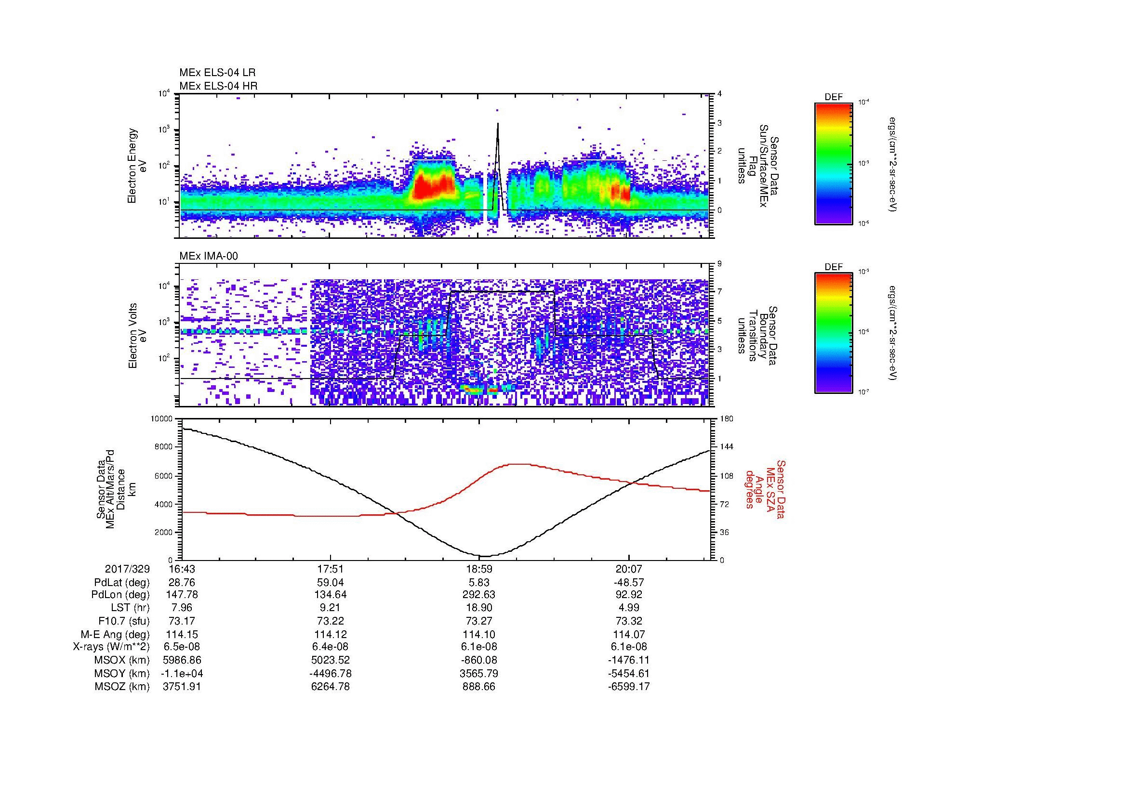This screenshot has height=796, width=1127.
Task: Click the Electron Volts eV axis label
Action: 137,336
